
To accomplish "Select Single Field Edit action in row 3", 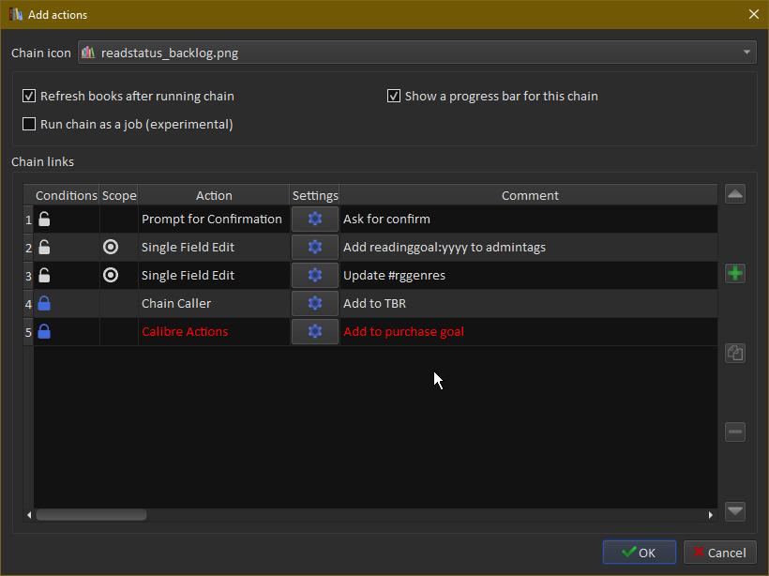I will click(188, 275).
